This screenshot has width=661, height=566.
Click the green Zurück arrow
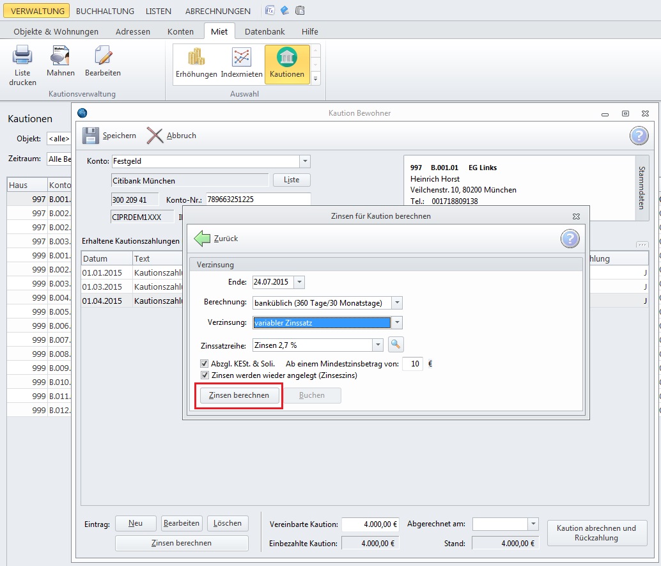(203, 239)
